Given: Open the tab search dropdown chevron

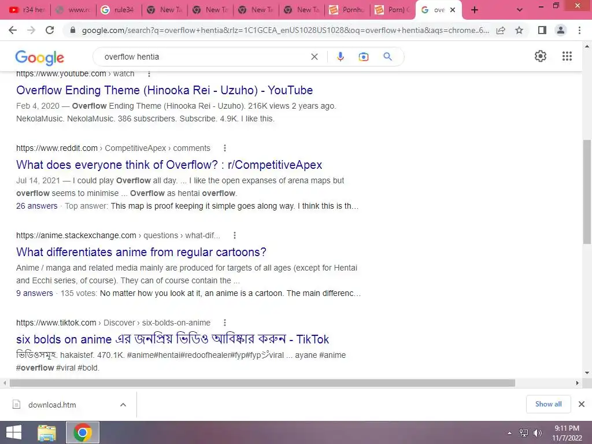Looking at the screenshot, I should click(520, 10).
